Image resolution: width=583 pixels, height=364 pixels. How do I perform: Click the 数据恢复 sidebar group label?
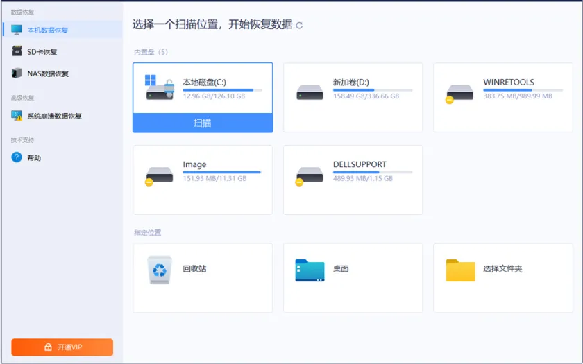click(x=22, y=12)
